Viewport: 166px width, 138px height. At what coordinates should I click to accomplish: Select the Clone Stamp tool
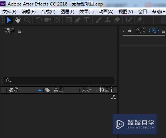pyautogui.click(x=108, y=20)
